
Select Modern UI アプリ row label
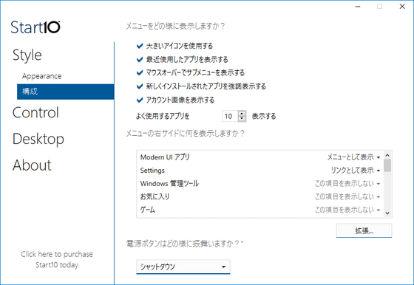click(x=165, y=157)
